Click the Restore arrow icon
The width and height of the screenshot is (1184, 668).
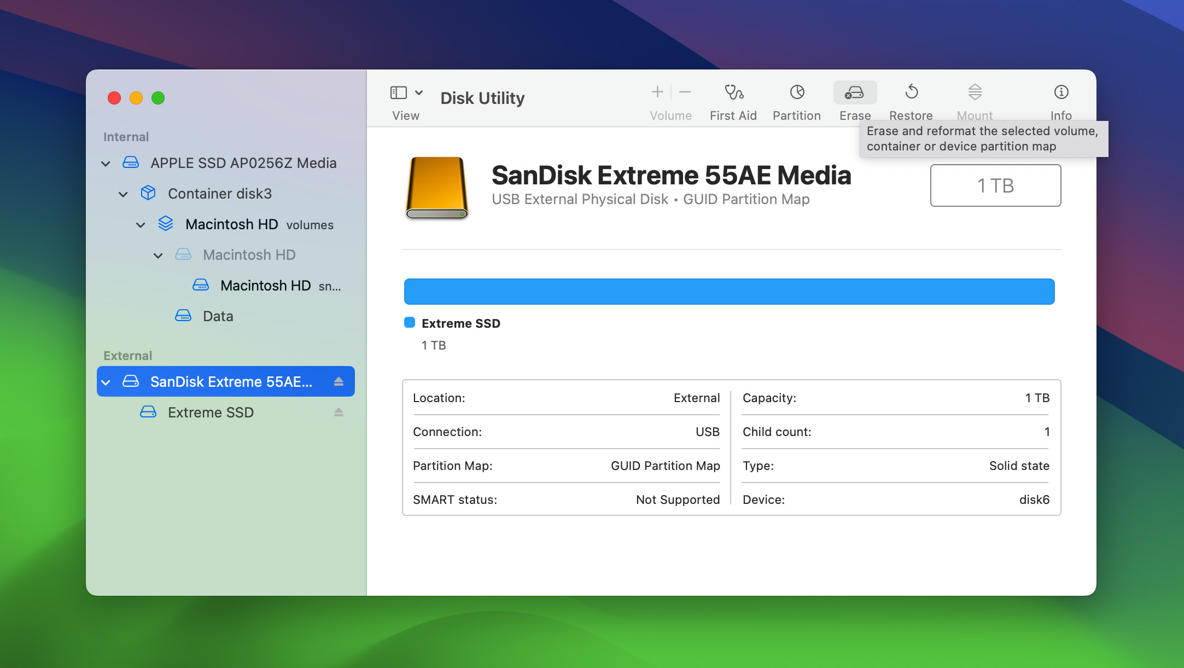point(911,92)
